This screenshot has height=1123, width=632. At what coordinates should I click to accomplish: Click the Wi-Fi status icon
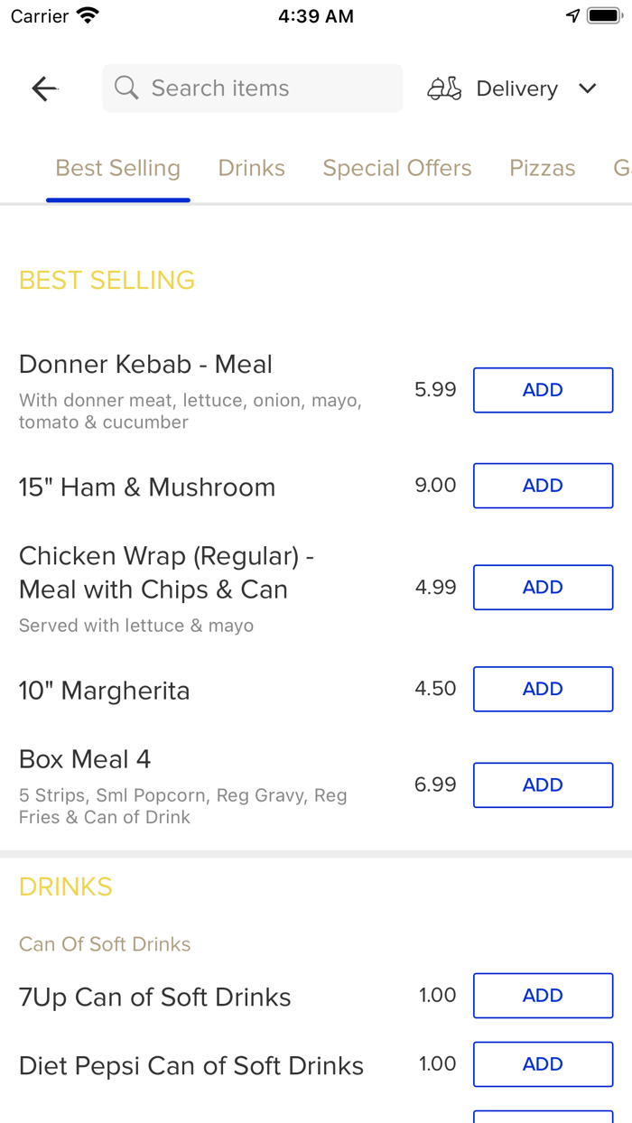click(x=86, y=14)
